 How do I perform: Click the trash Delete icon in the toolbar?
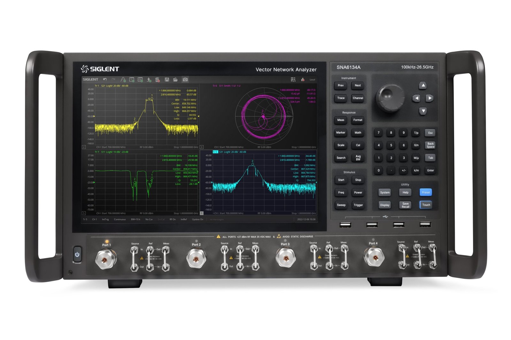tap(157, 79)
